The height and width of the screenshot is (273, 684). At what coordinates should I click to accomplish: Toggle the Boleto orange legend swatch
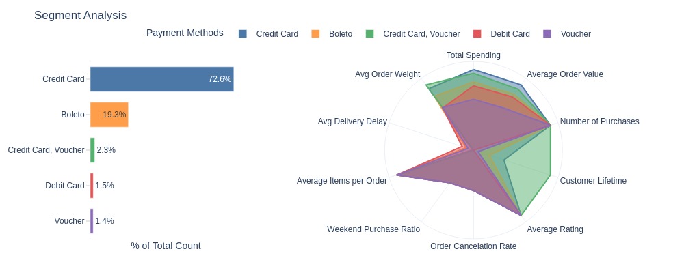pyautogui.click(x=316, y=34)
